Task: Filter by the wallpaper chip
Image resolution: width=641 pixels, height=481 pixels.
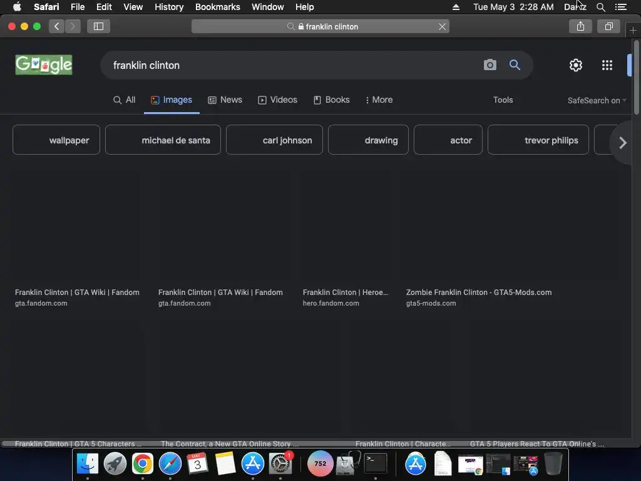Action: pyautogui.click(x=56, y=140)
